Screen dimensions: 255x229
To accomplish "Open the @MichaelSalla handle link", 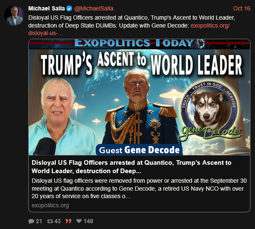I will (93, 8).
